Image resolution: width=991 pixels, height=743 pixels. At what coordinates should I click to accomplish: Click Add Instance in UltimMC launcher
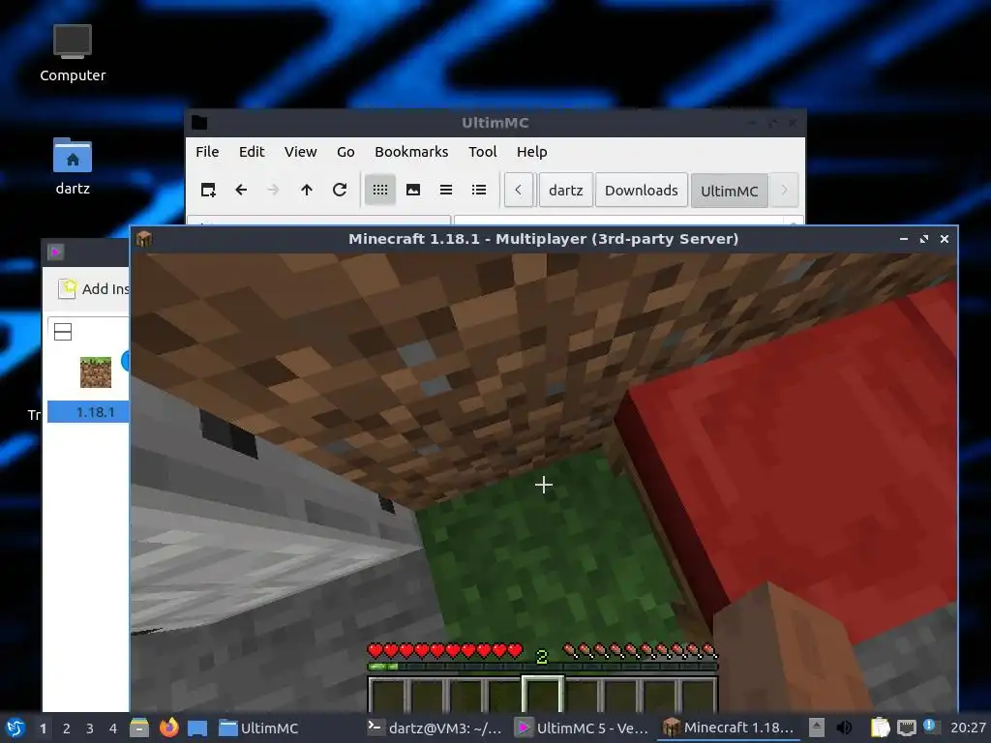point(94,288)
